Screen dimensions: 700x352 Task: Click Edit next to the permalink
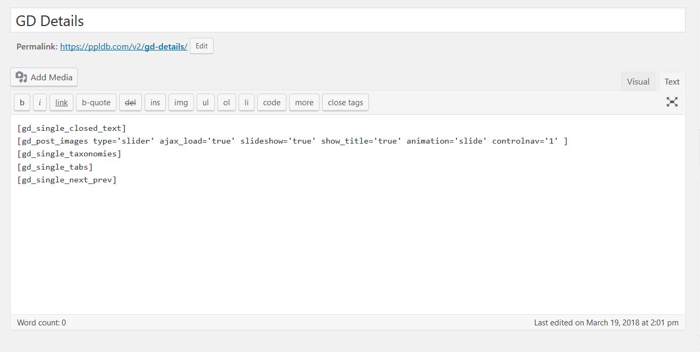tap(201, 46)
